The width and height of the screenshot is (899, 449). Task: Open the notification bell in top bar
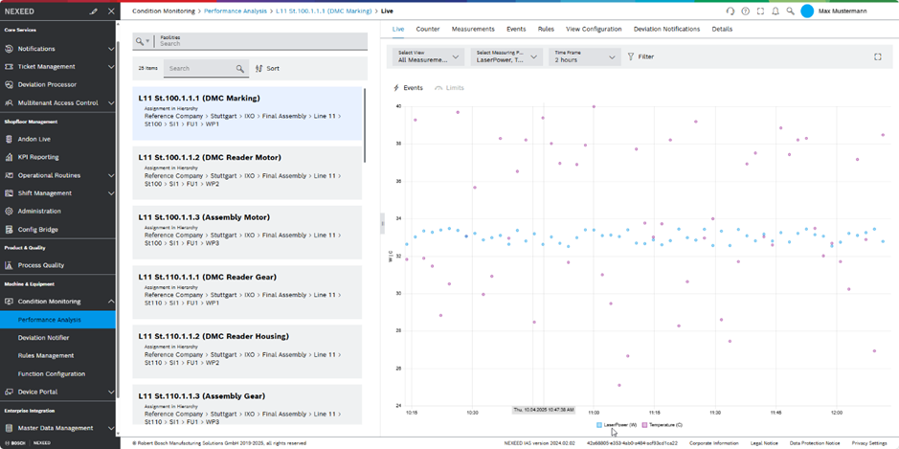(775, 11)
